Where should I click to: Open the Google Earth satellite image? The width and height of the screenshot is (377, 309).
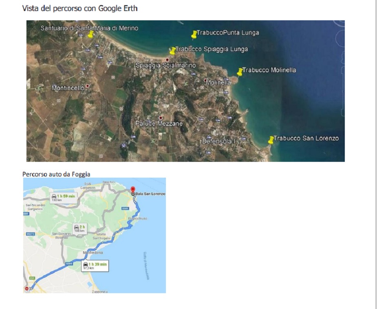click(x=185, y=91)
